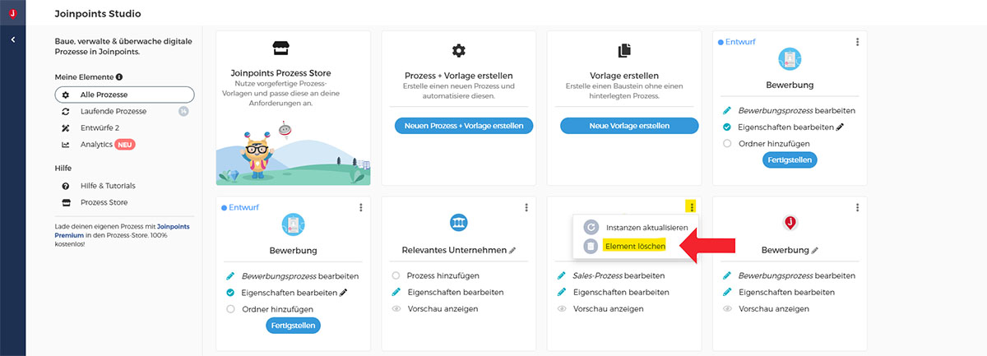The width and height of the screenshot is (987, 356).
Task: Click Neue Vorlage erstellen button
Action: 629,126
